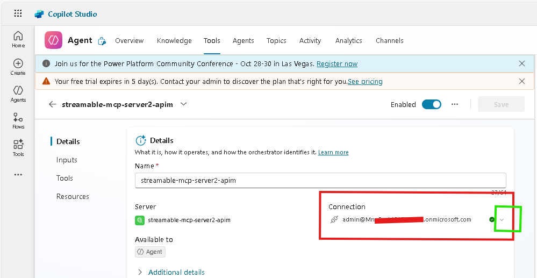
Task: Open Agents in the left sidebar
Action: [x=18, y=94]
